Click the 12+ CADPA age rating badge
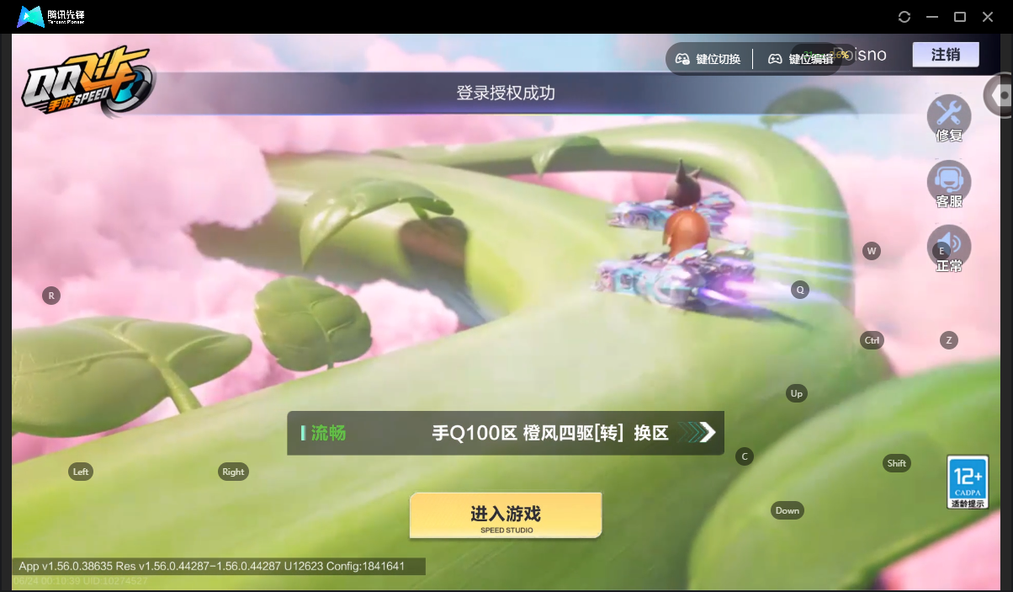Image resolution: width=1013 pixels, height=592 pixels. click(967, 482)
